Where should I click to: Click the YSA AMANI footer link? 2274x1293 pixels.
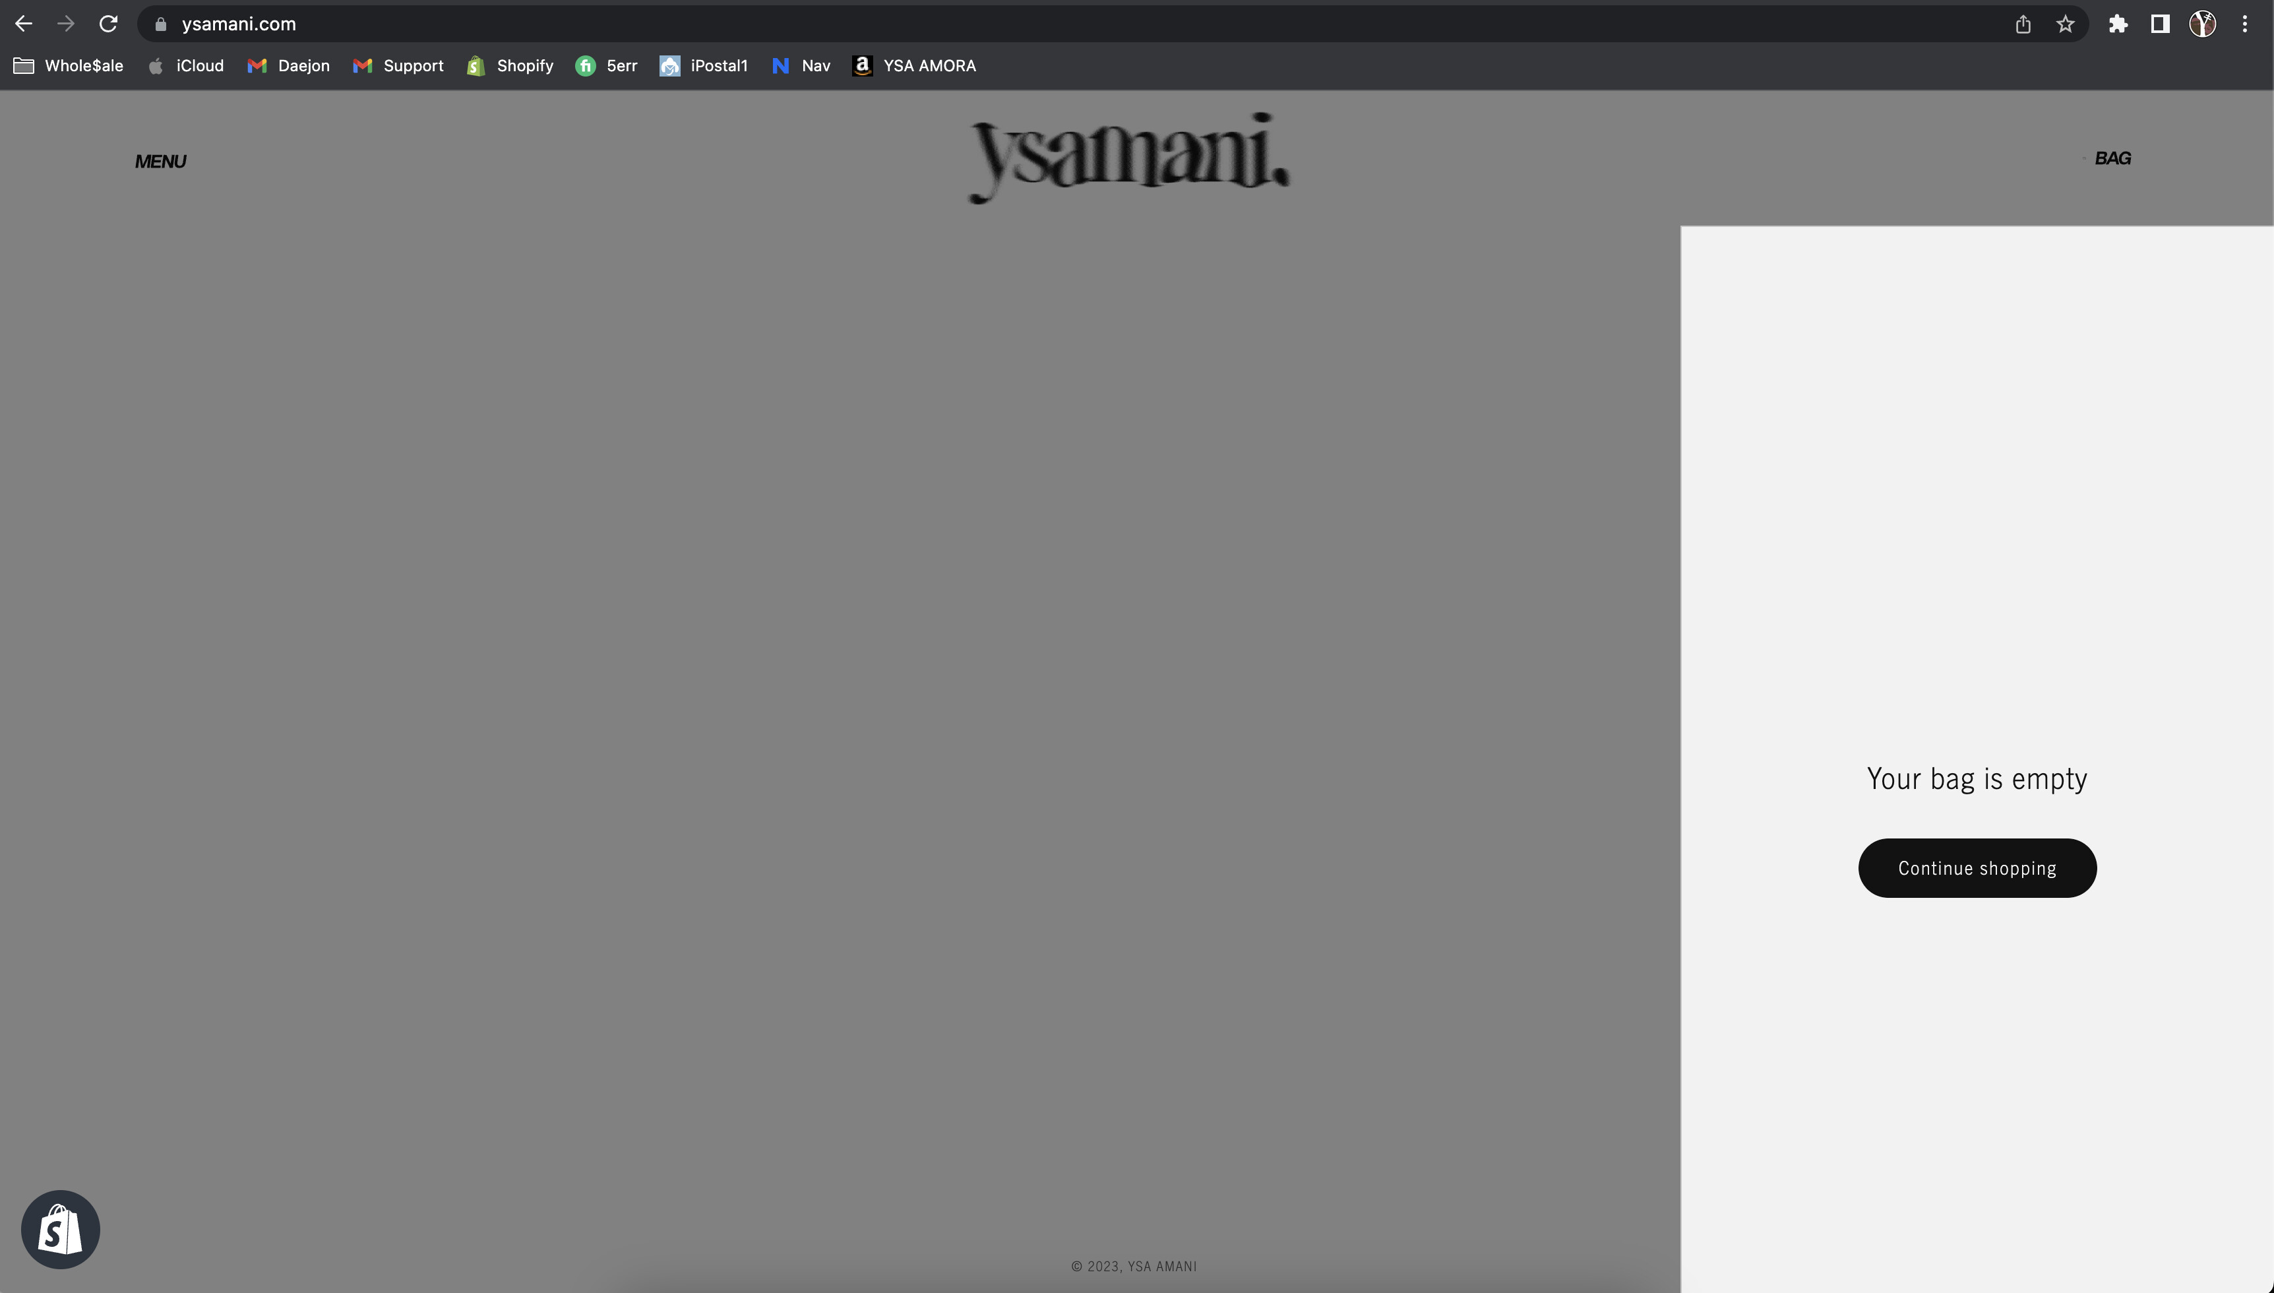(1162, 1267)
